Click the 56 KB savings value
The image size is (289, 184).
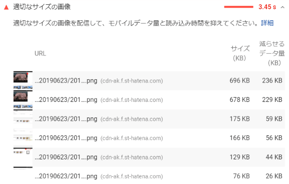coord(274,138)
